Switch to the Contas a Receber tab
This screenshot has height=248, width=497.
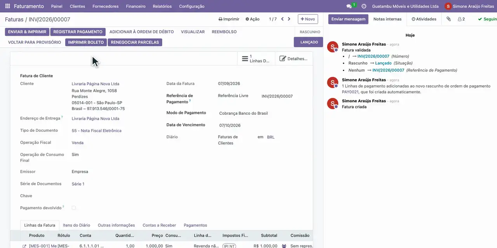pyautogui.click(x=159, y=225)
